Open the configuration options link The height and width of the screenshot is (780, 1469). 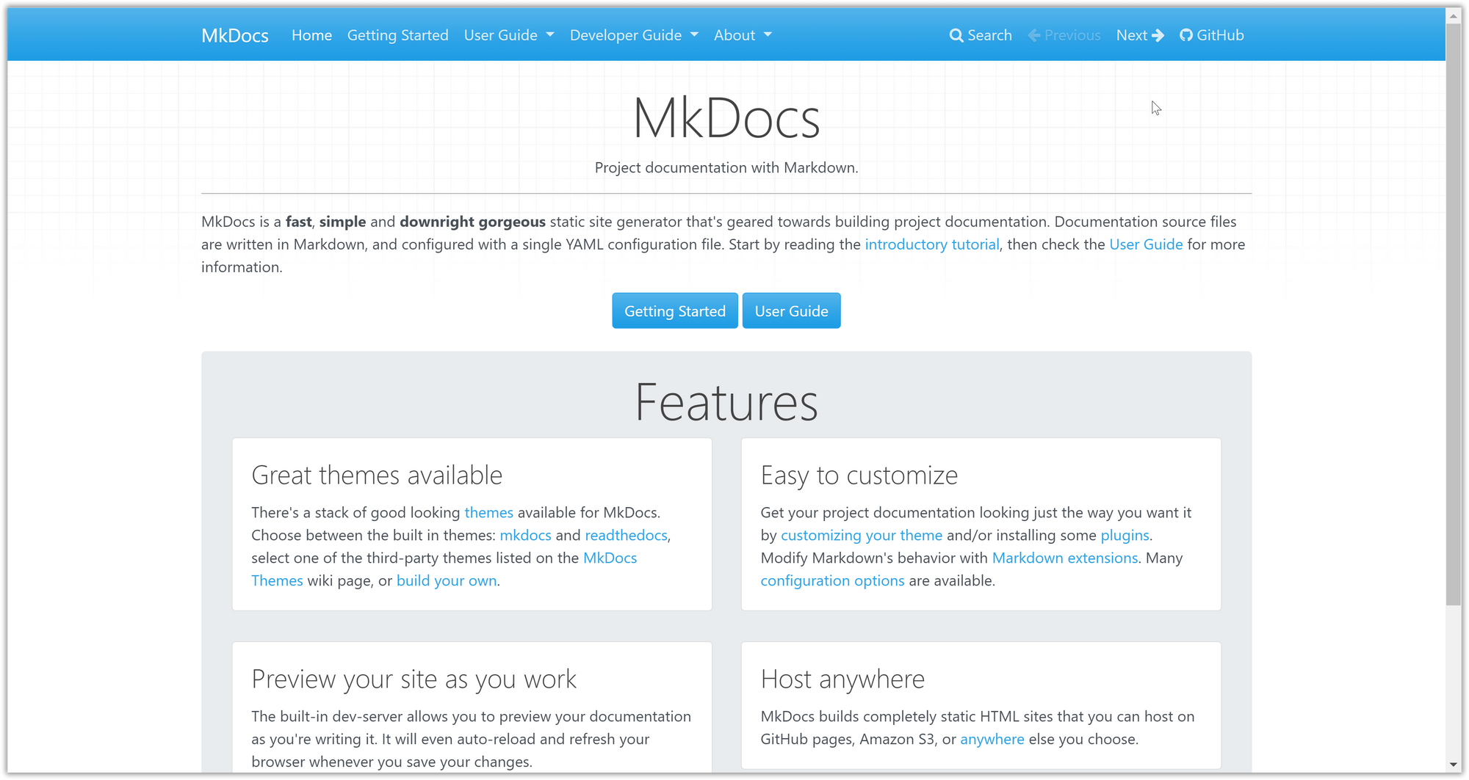click(832, 580)
